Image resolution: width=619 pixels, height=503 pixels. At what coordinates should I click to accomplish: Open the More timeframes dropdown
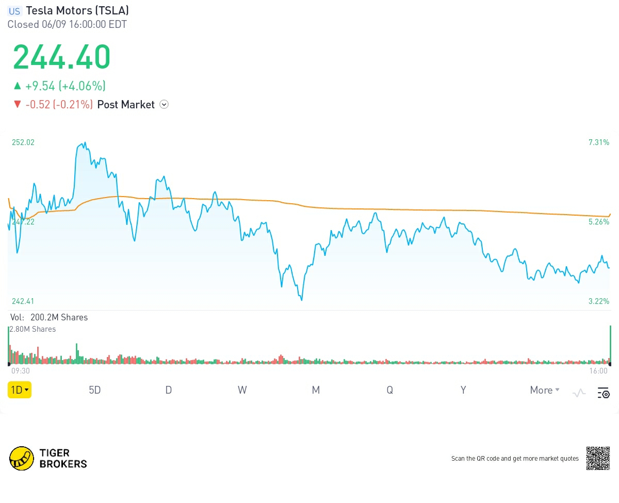coord(545,390)
